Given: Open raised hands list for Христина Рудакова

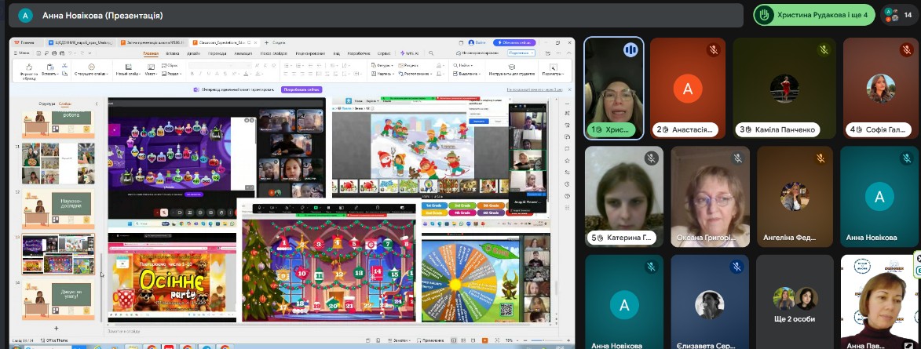Looking at the screenshot, I should tap(813, 15).
